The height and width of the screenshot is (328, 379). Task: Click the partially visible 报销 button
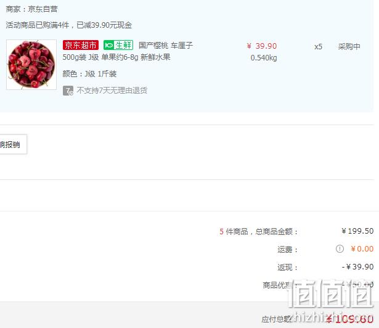13,144
